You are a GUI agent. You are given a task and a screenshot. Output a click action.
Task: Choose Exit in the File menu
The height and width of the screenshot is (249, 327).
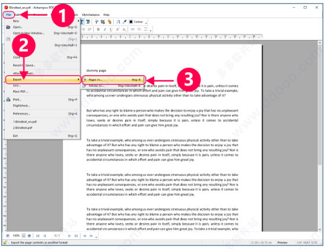pos(42,136)
